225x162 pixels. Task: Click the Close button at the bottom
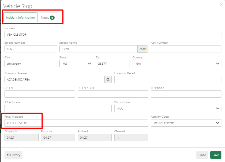202,155
